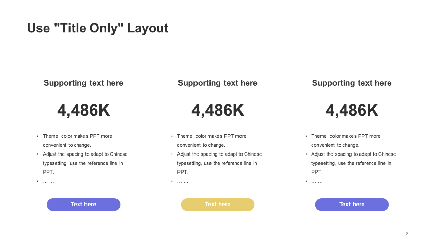Screen dimensions: 436x245
Task: Click the divider line between left and middle columns
Action: (151, 139)
